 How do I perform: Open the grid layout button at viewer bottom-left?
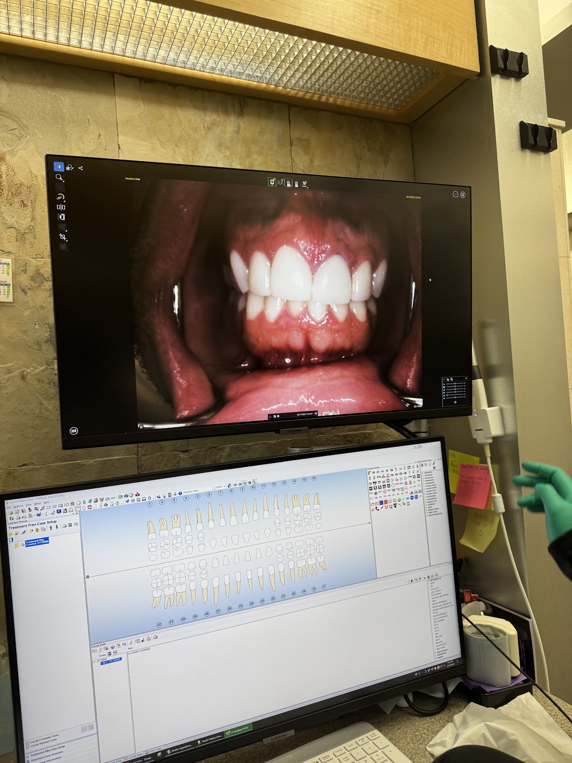[74, 431]
